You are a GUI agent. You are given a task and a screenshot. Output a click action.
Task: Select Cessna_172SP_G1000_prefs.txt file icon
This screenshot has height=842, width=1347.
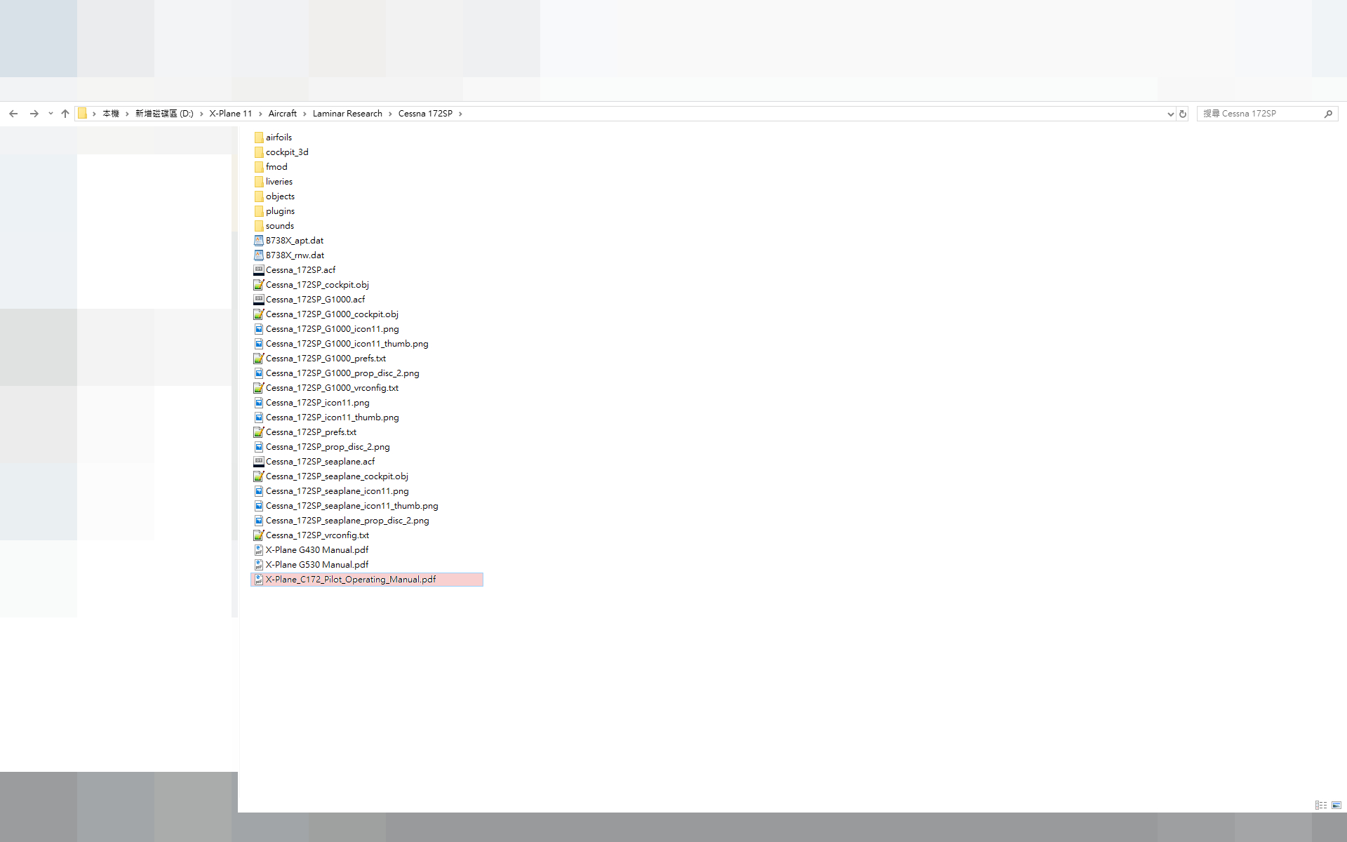click(x=259, y=359)
